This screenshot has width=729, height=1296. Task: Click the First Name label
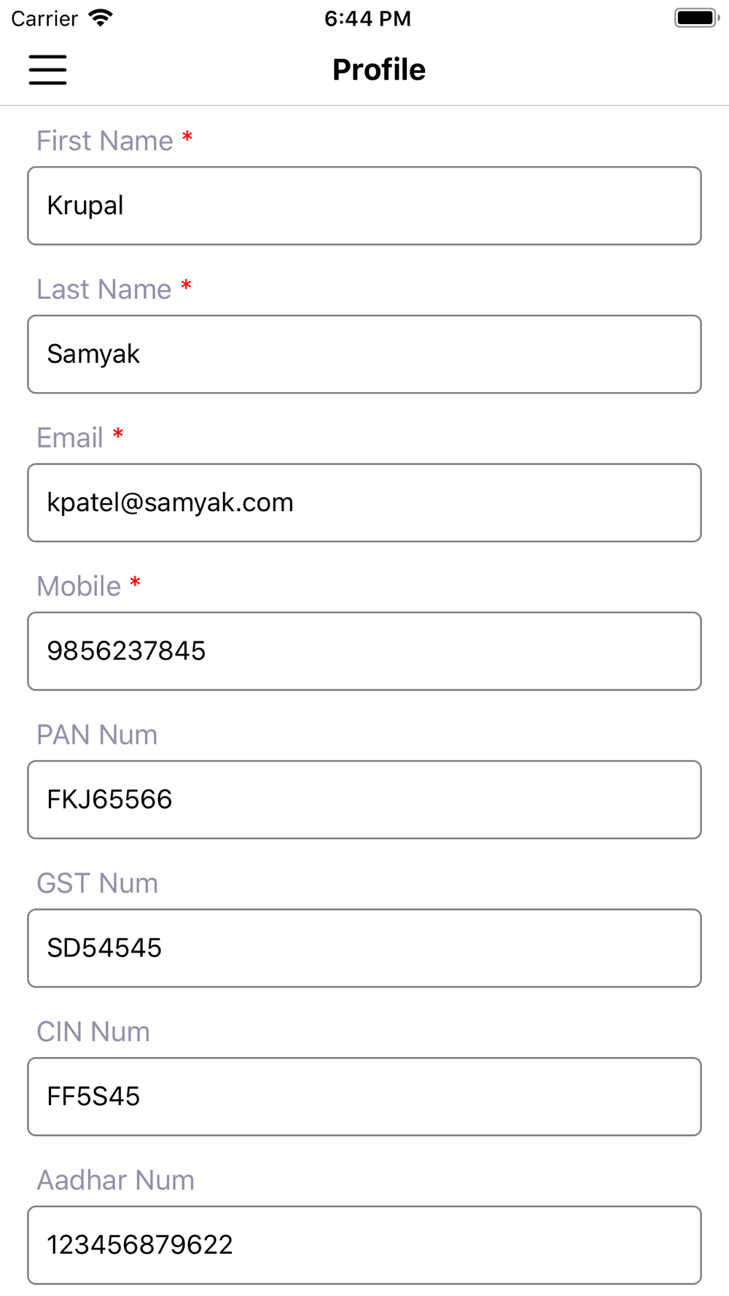[x=105, y=141]
